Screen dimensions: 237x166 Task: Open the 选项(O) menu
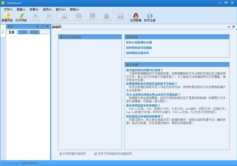[x=47, y=9]
